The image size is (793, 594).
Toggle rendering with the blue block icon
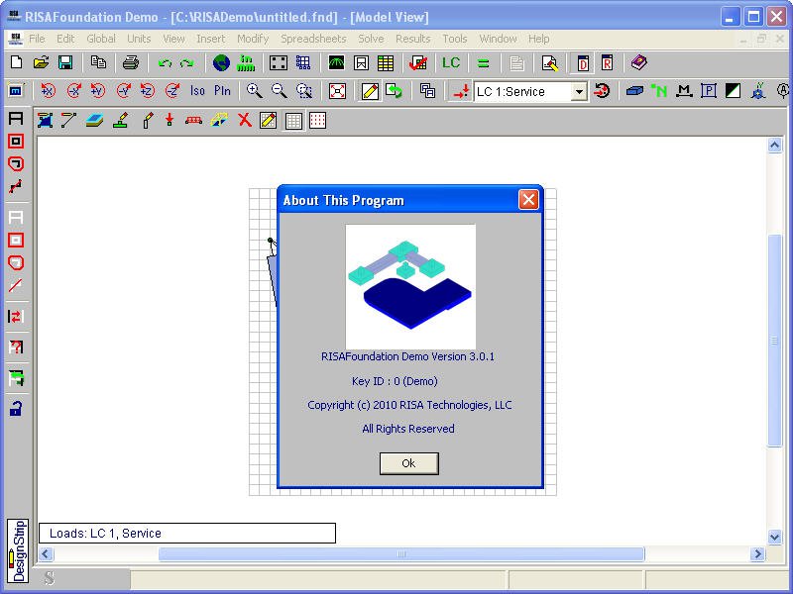(634, 91)
